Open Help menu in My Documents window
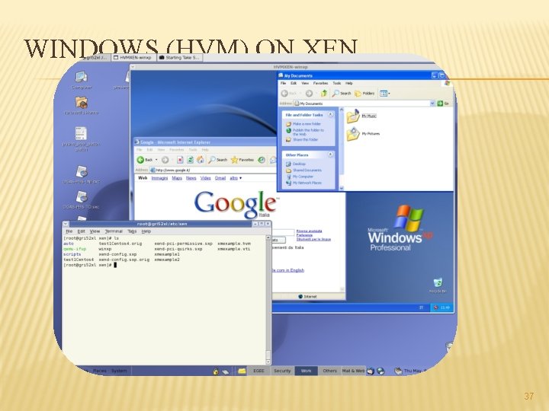The width and height of the screenshot is (549, 411). coord(349,83)
